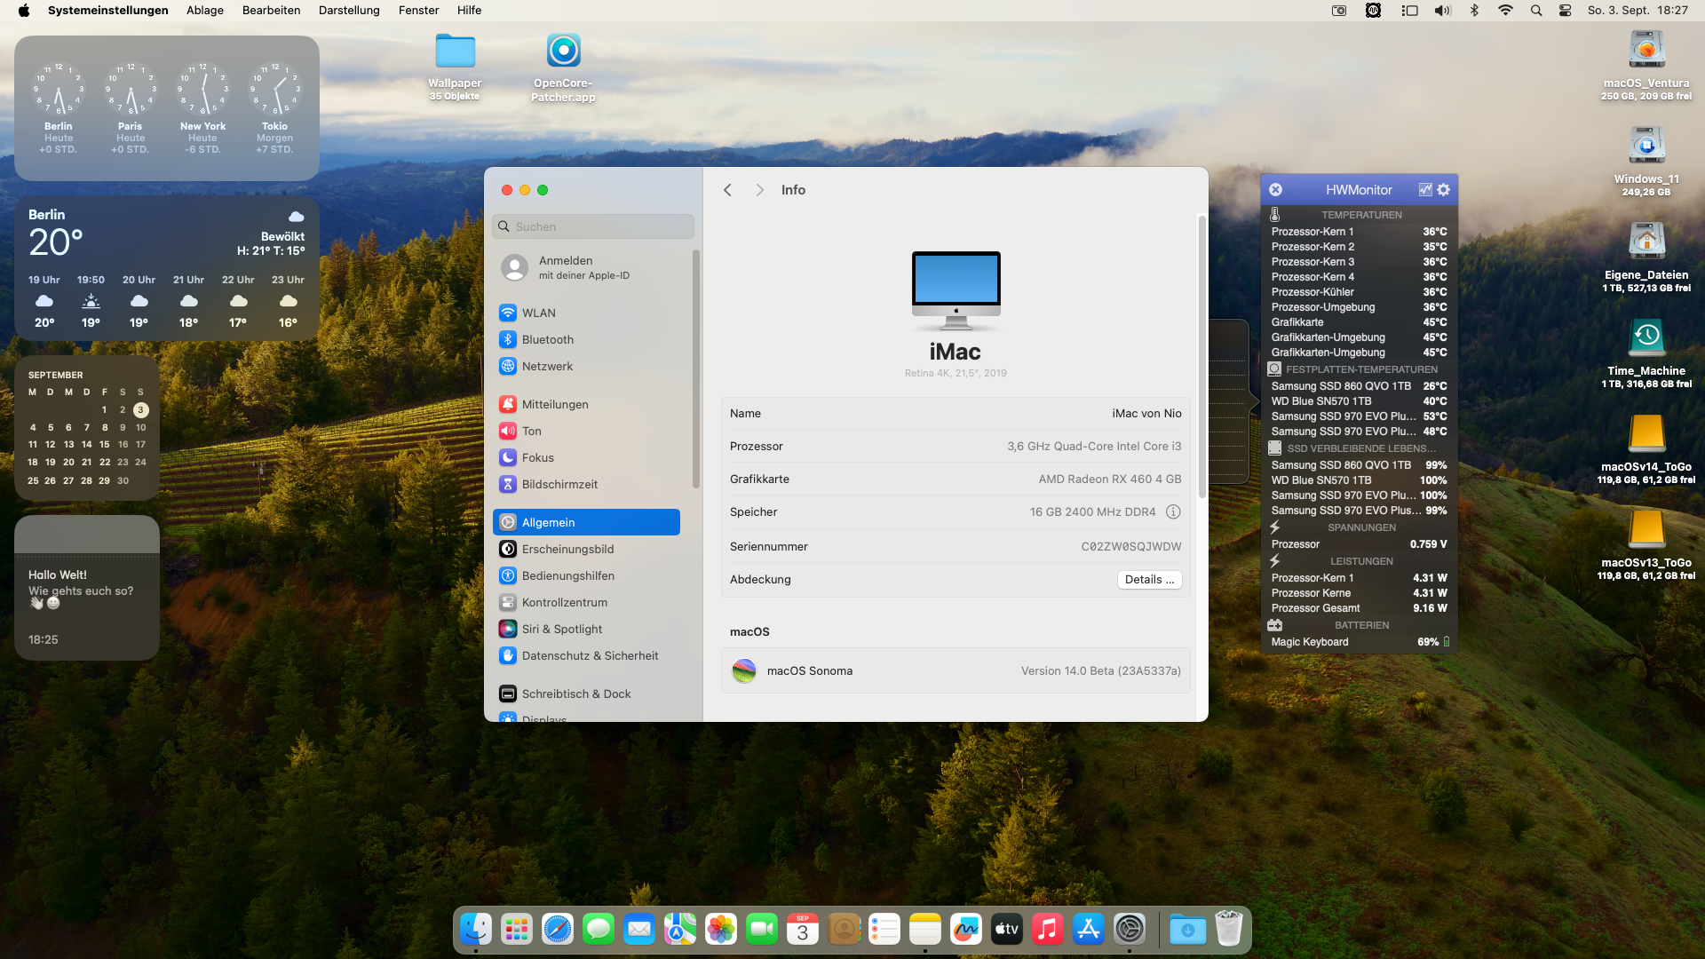The width and height of the screenshot is (1705, 959).
Task: Open the Fenster menu
Action: [x=418, y=11]
